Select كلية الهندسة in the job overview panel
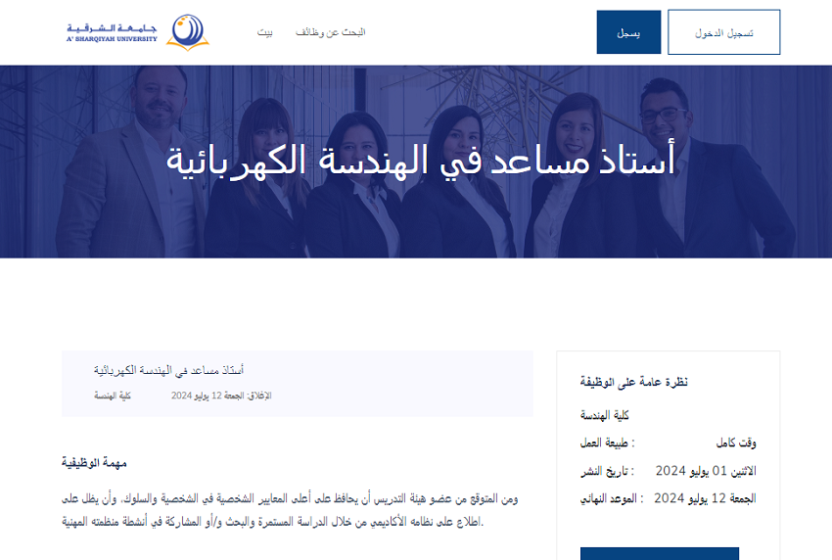This screenshot has height=560, width=832. coord(605,415)
